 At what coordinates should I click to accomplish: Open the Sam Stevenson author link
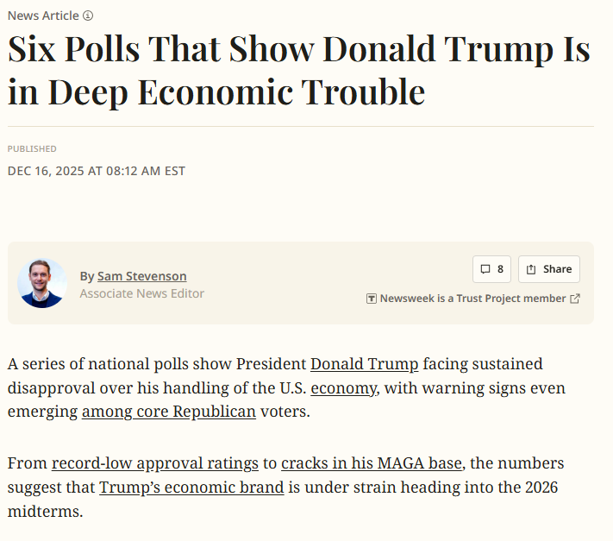click(x=141, y=276)
